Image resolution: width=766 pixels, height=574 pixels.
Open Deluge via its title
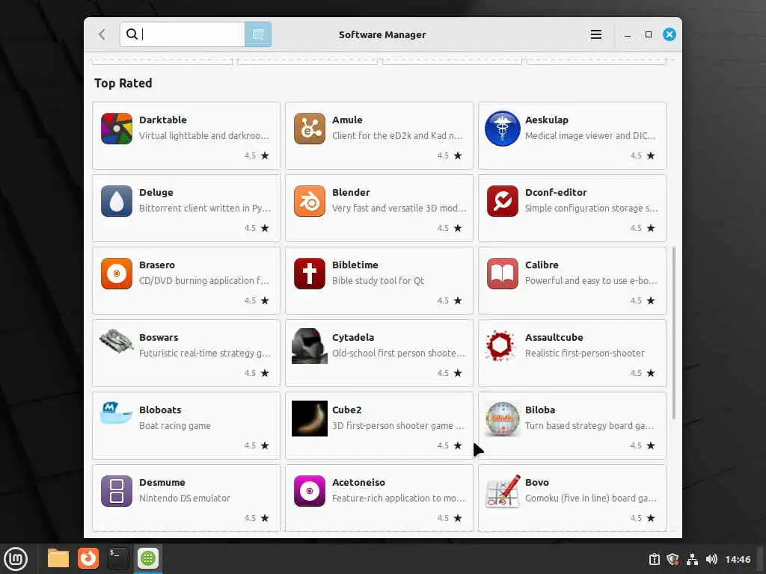pos(156,192)
